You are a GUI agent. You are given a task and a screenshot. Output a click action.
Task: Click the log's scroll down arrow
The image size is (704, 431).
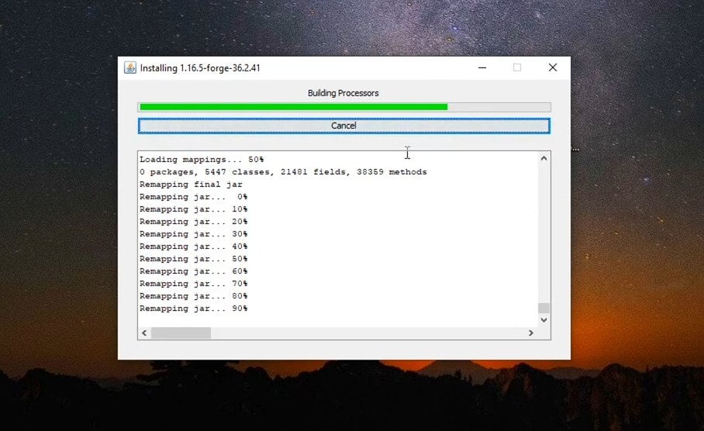(544, 320)
